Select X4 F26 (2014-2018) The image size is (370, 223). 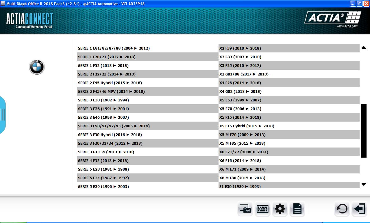[x=289, y=83]
